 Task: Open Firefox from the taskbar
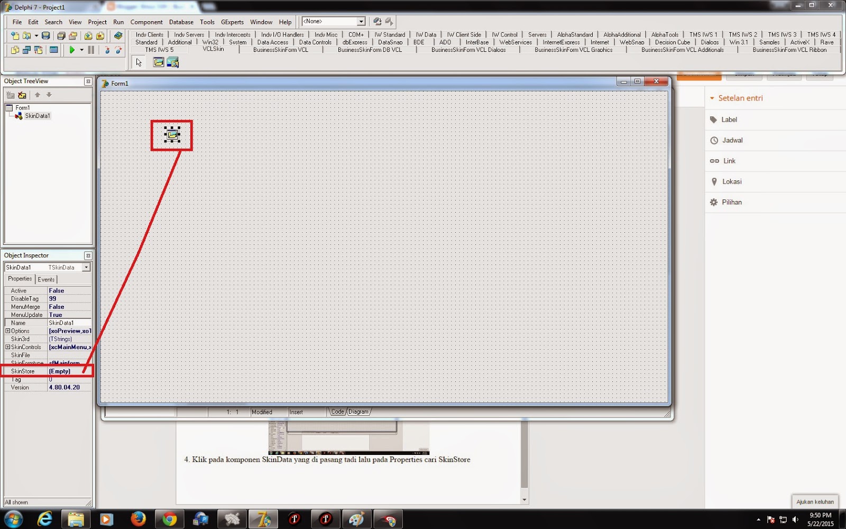[x=138, y=519]
